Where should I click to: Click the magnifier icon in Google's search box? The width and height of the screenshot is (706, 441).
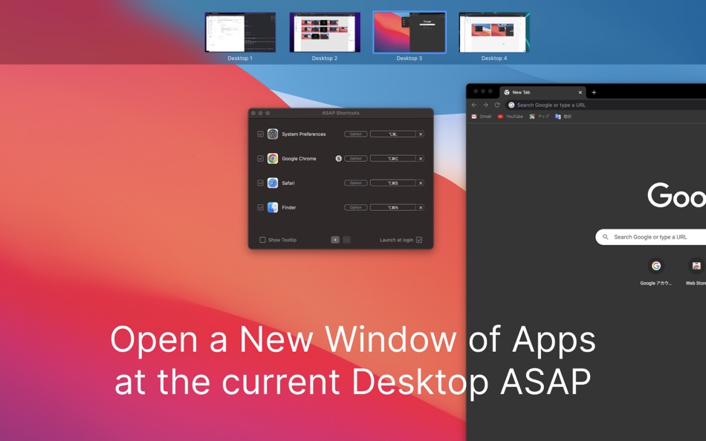tap(606, 237)
